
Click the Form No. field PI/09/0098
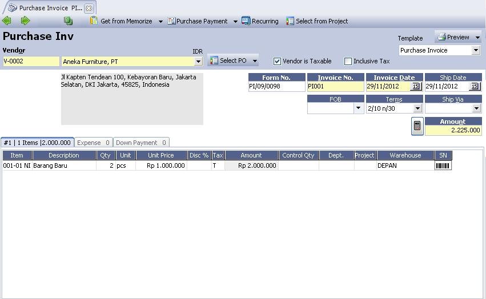[276, 86]
